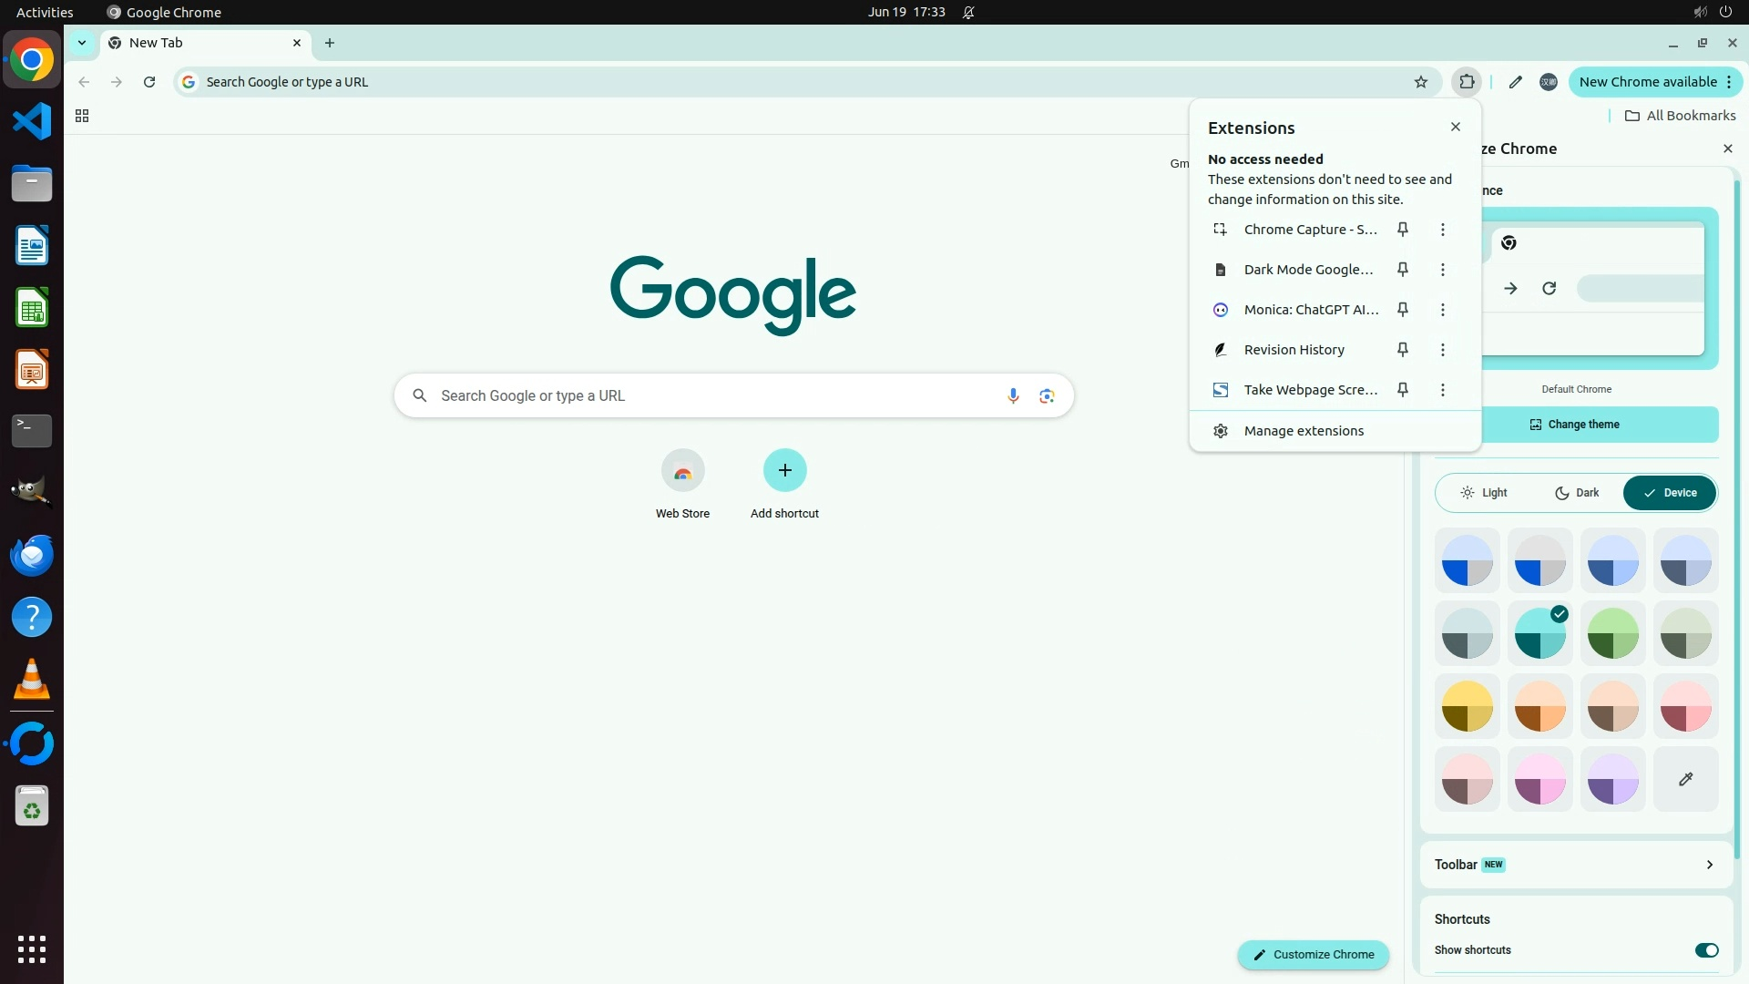1749x984 pixels.
Task: Click the Extensions puzzle icon in toolbar
Action: pyautogui.click(x=1467, y=82)
